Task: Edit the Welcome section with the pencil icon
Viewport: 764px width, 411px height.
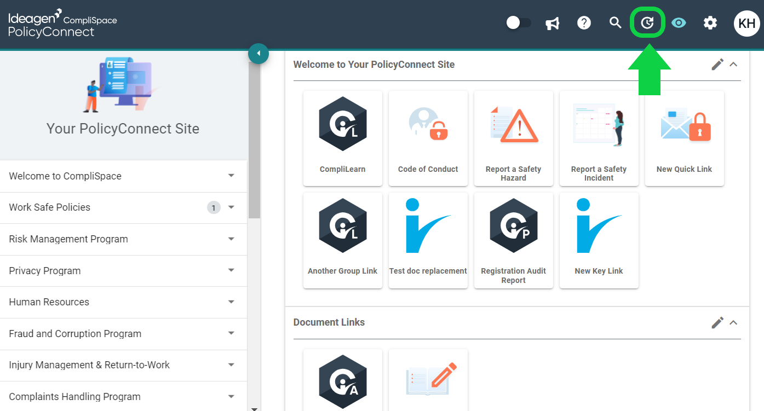Action: click(x=717, y=65)
